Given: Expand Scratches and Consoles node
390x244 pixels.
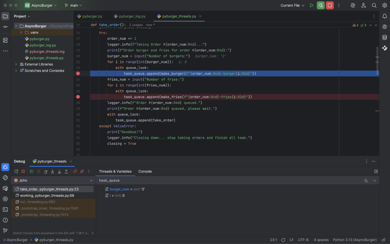Looking at the screenshot, I should (x=16, y=71).
